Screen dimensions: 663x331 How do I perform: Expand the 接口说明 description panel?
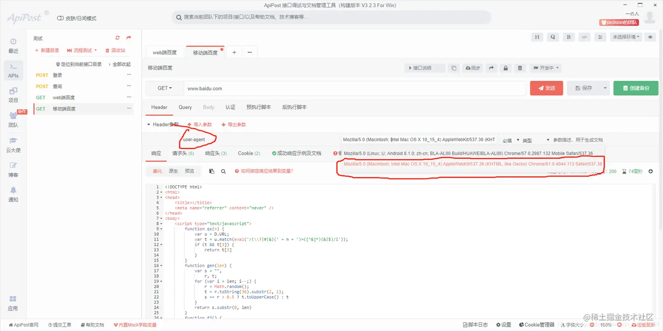pos(425,68)
